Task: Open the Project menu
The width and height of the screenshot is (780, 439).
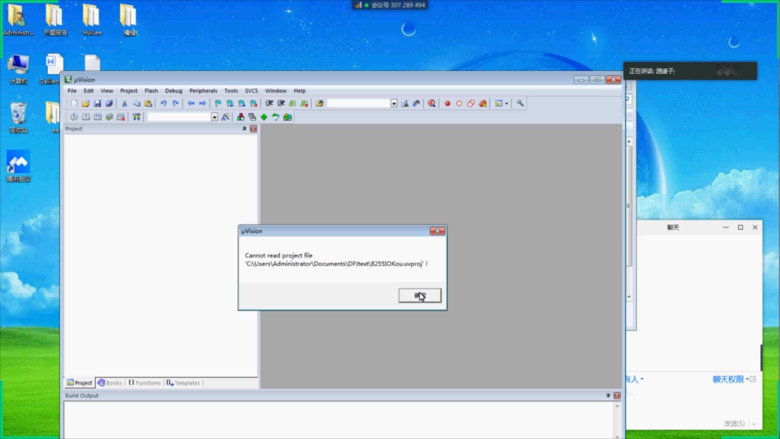Action: pyautogui.click(x=128, y=91)
